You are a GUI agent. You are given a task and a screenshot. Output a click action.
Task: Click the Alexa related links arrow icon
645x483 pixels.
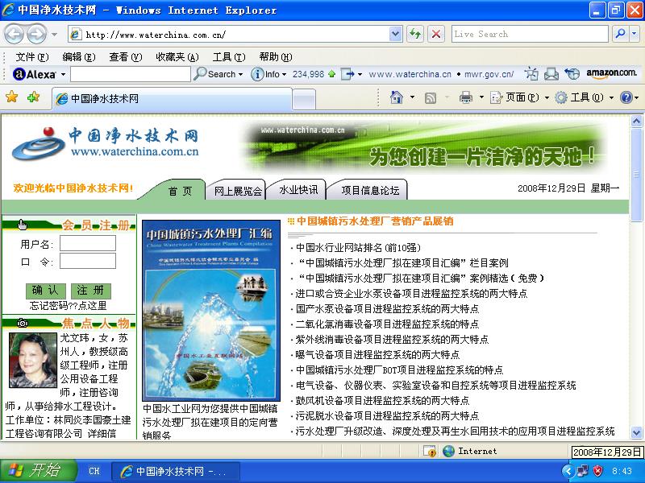(347, 74)
